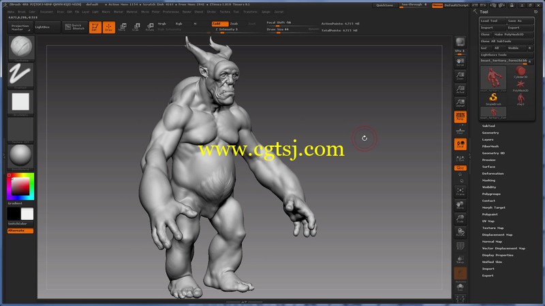Open the Transform menu
545x306 pixels.
(250, 12)
